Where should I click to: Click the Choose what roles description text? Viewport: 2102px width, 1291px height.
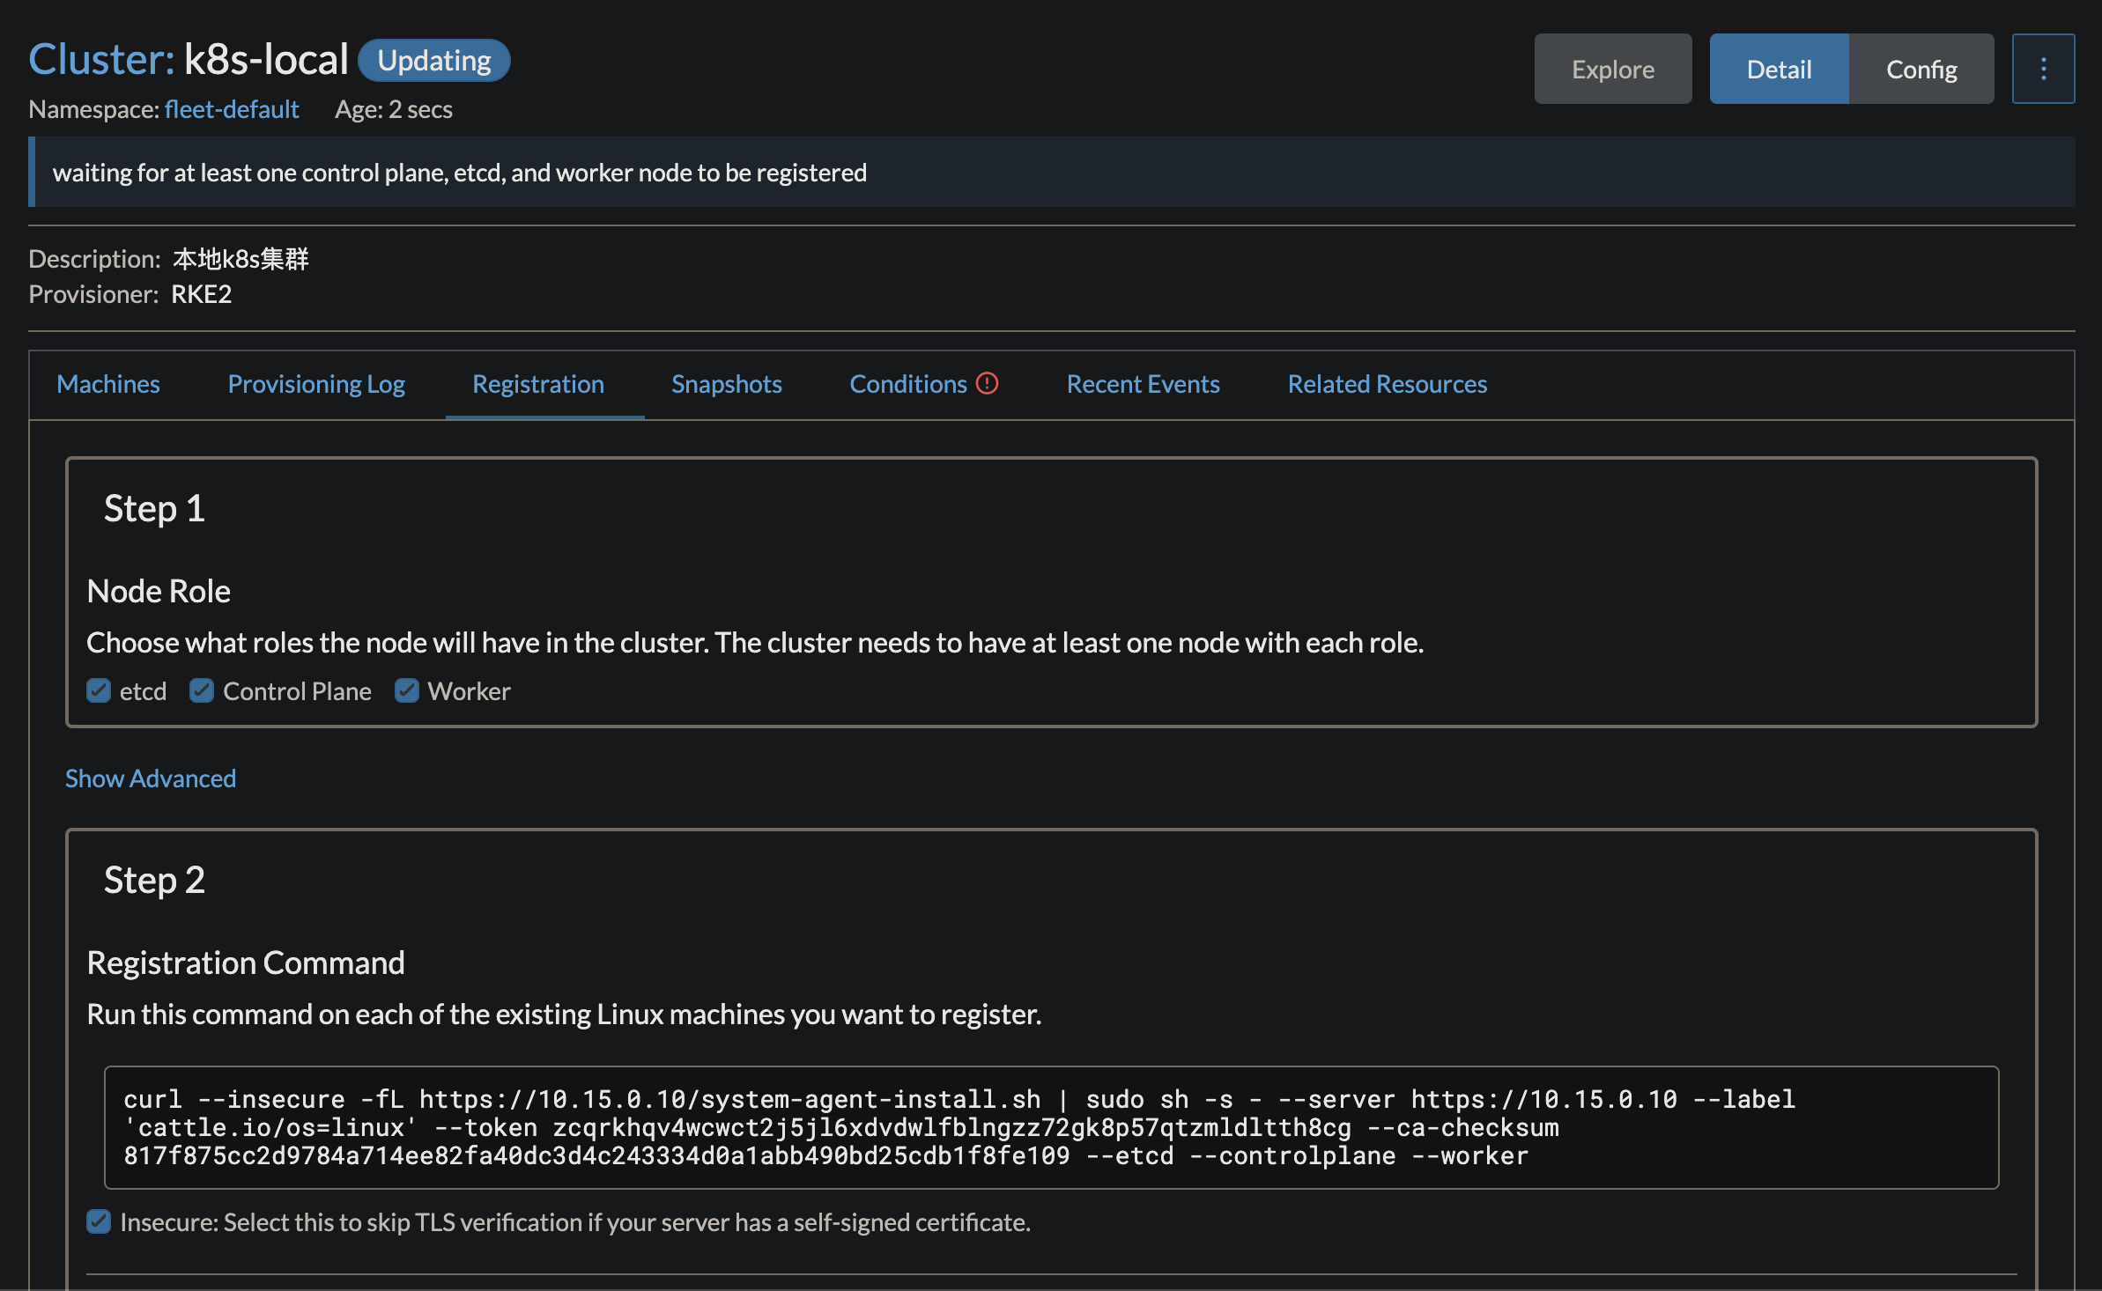coord(755,643)
